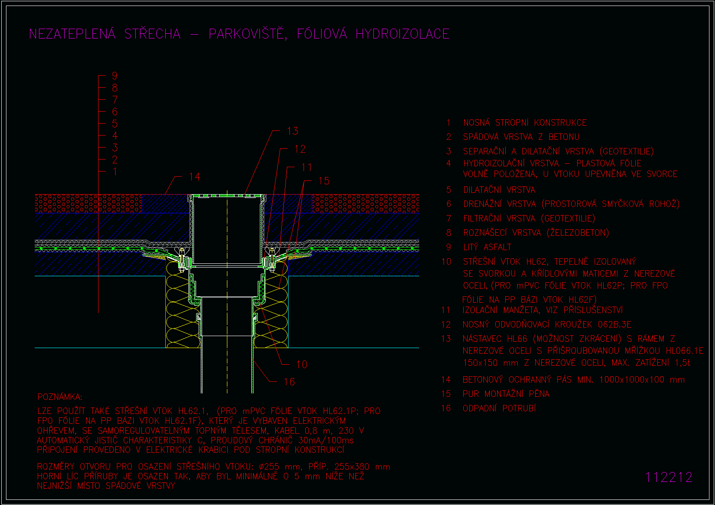Select legend text 'SPÁDOVÁ VRSTVA Z BETONU'
This screenshot has width=715, height=505.
[521, 137]
